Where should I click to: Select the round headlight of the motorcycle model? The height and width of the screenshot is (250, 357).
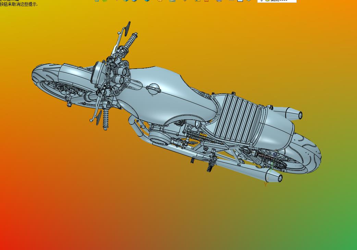coord(98,73)
